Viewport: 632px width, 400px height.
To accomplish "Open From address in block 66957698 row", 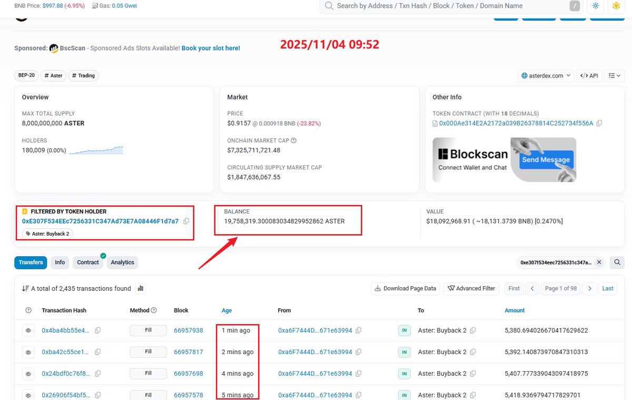I will [315, 374].
